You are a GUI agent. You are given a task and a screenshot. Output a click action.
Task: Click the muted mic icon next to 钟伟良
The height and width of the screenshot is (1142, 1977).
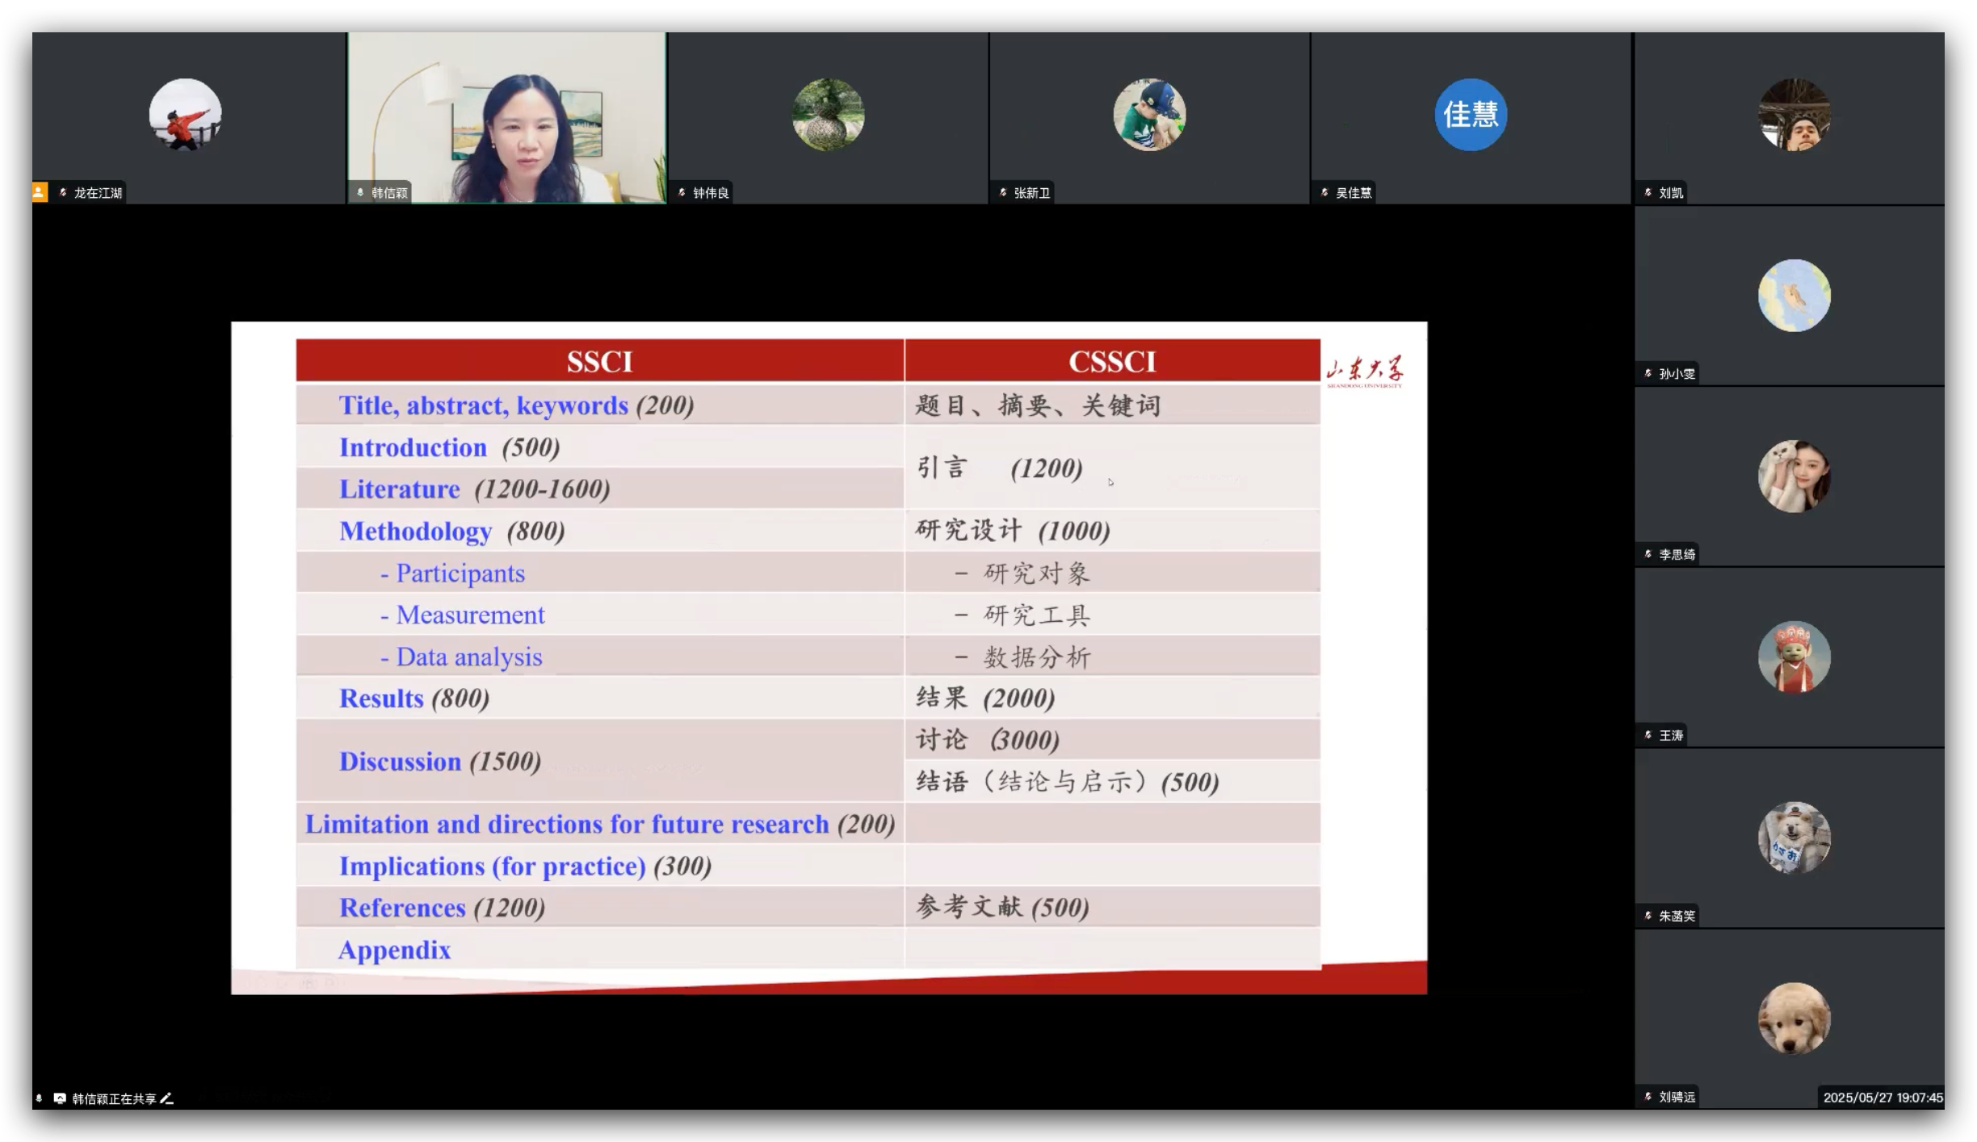[682, 192]
